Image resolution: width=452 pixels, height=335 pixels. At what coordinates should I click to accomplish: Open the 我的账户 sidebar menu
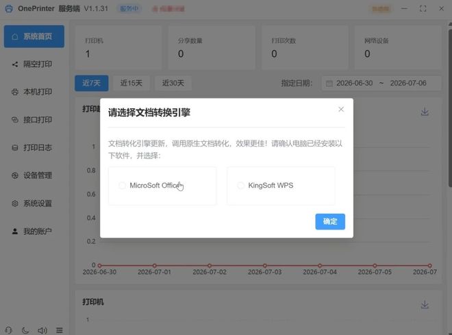click(x=34, y=232)
